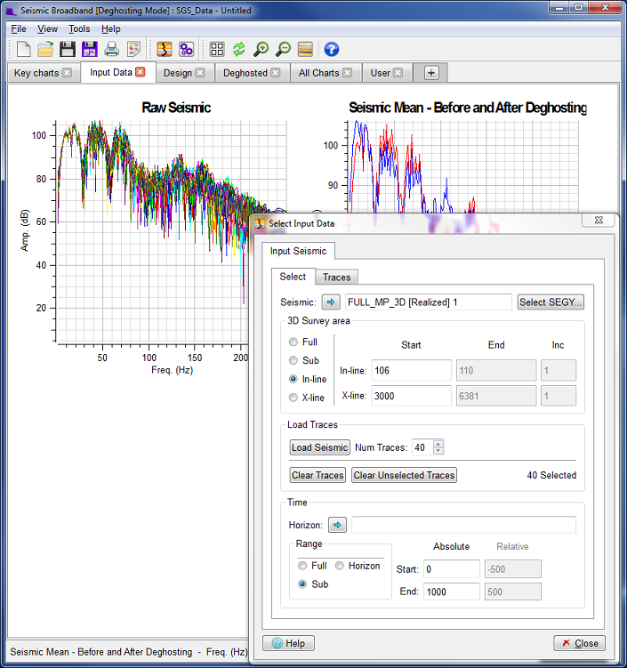
Task: Select Sub survey area radio button
Action: point(293,360)
